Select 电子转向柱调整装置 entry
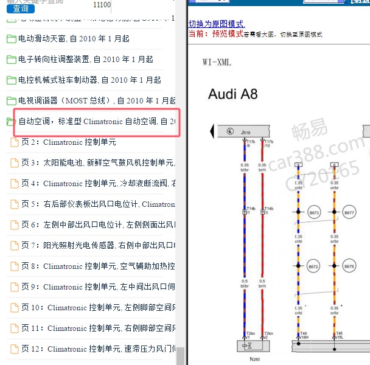The image size is (370, 365). (x=86, y=59)
